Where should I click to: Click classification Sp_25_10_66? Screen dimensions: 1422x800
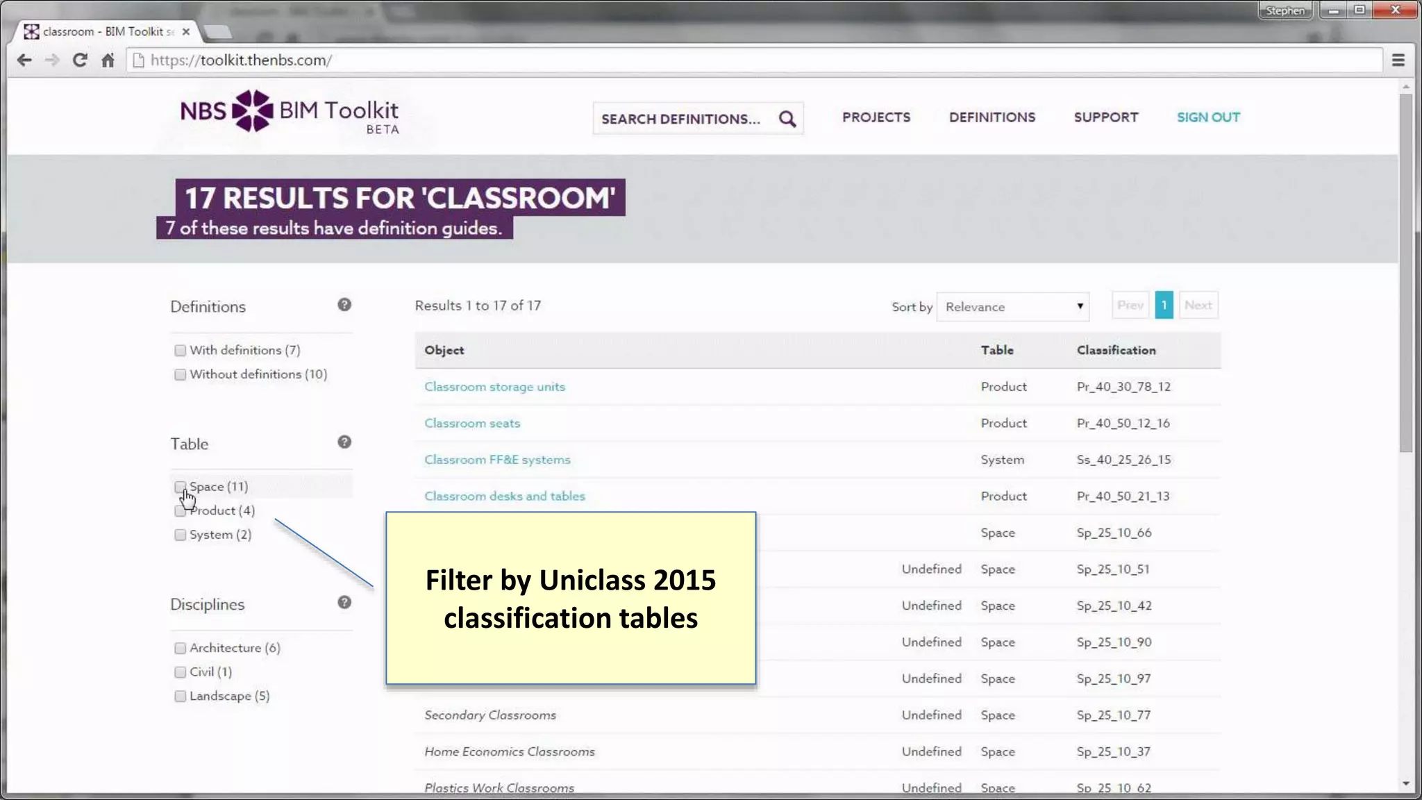pos(1114,533)
